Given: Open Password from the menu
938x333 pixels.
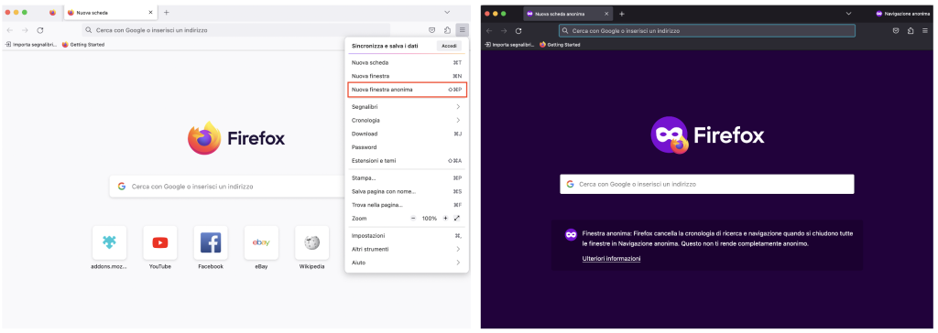Looking at the screenshot, I should (407, 147).
